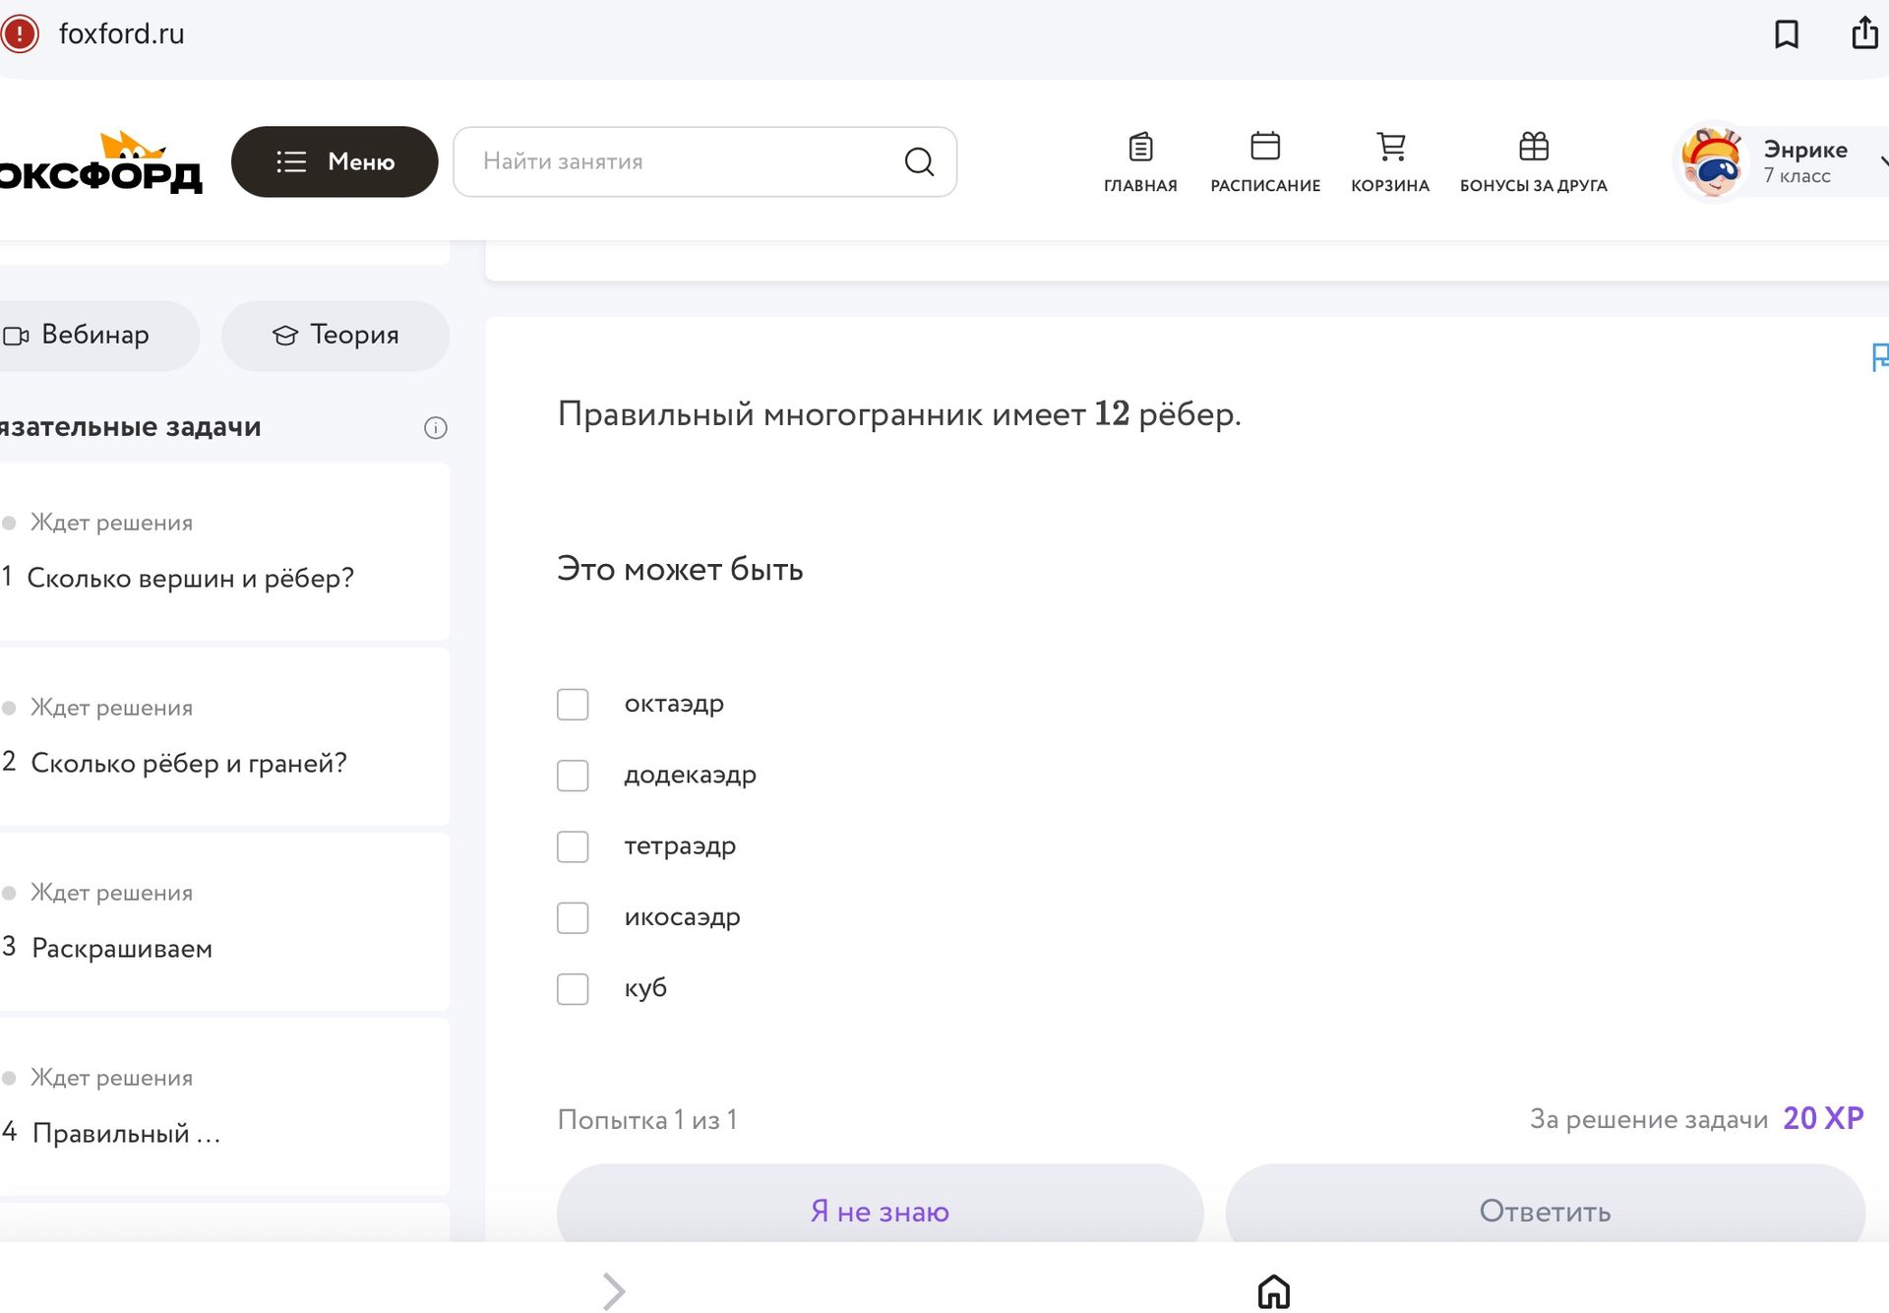Screen dimensions: 1889x1313
Task: Open task 2 Сколько рёбер и граней?
Action: click(224, 736)
